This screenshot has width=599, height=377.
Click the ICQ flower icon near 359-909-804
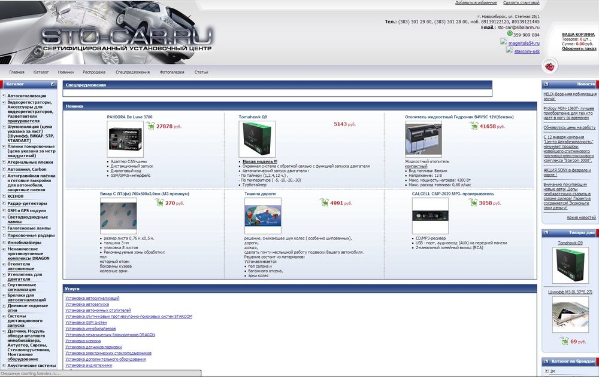510,33
